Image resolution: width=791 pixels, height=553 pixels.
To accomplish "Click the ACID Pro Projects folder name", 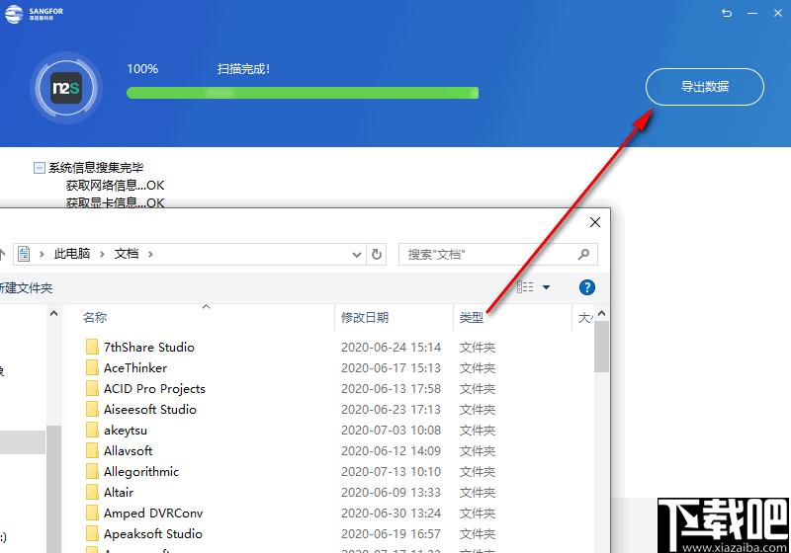I will tap(154, 388).
